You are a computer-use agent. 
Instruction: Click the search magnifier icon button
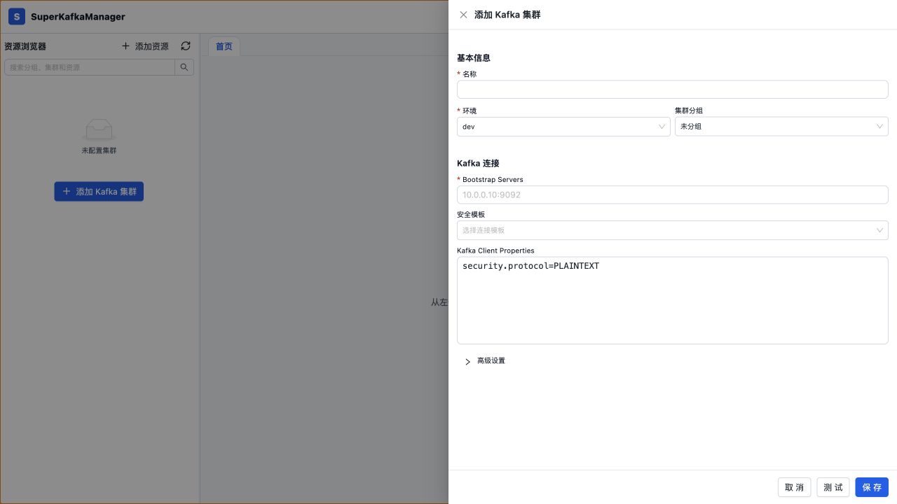(184, 67)
